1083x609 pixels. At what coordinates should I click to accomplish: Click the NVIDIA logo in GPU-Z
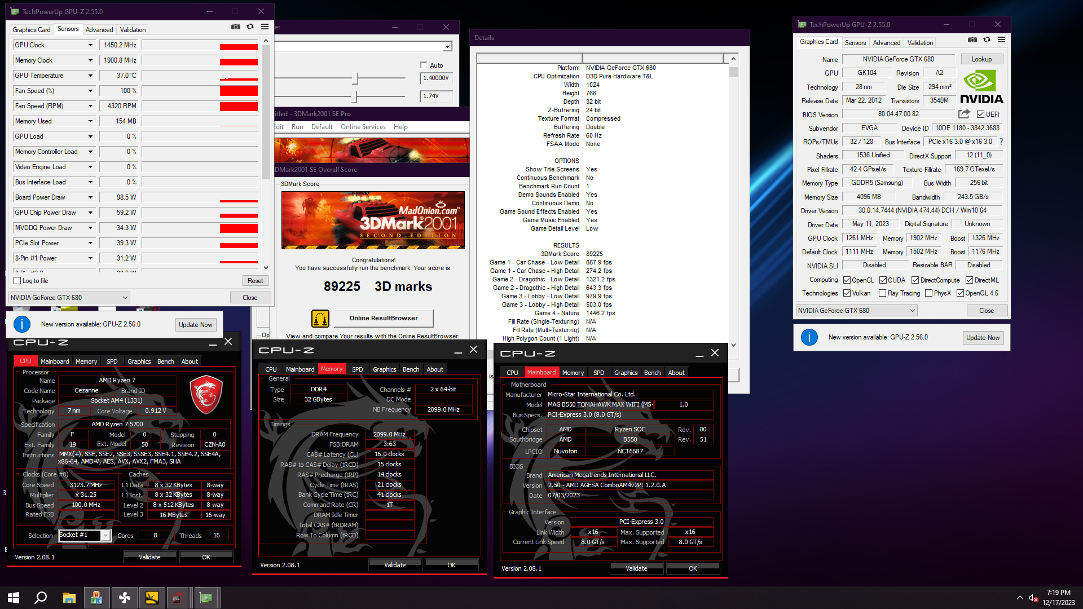pos(981,87)
